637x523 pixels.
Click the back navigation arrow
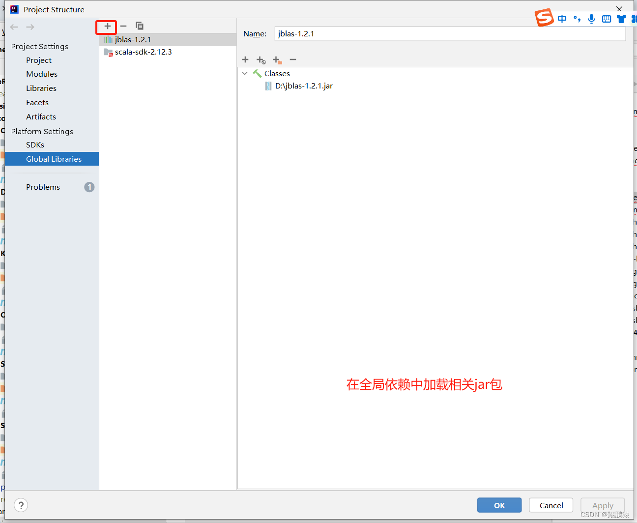coord(14,27)
